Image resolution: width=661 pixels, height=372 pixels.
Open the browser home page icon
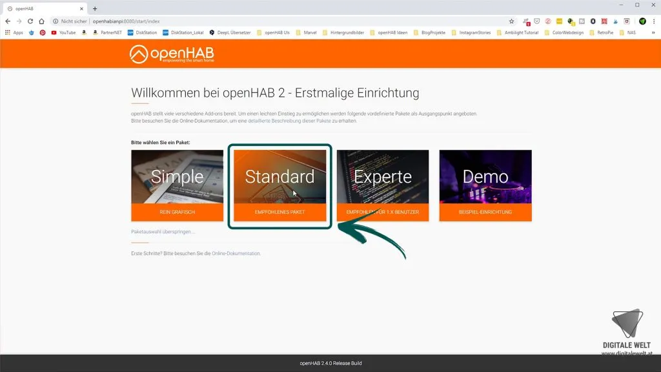pos(41,21)
